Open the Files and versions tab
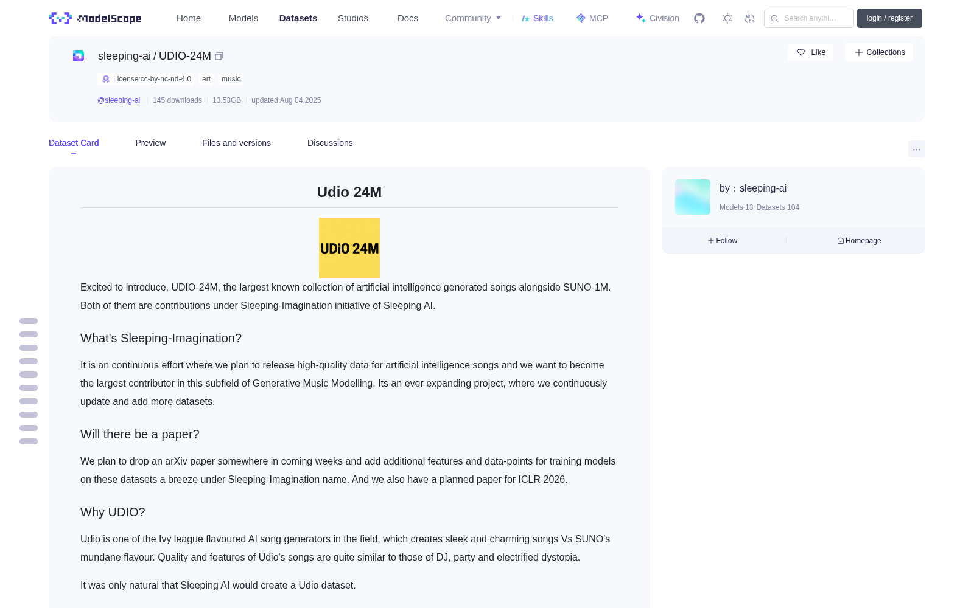The width and height of the screenshot is (974, 608). point(236,143)
